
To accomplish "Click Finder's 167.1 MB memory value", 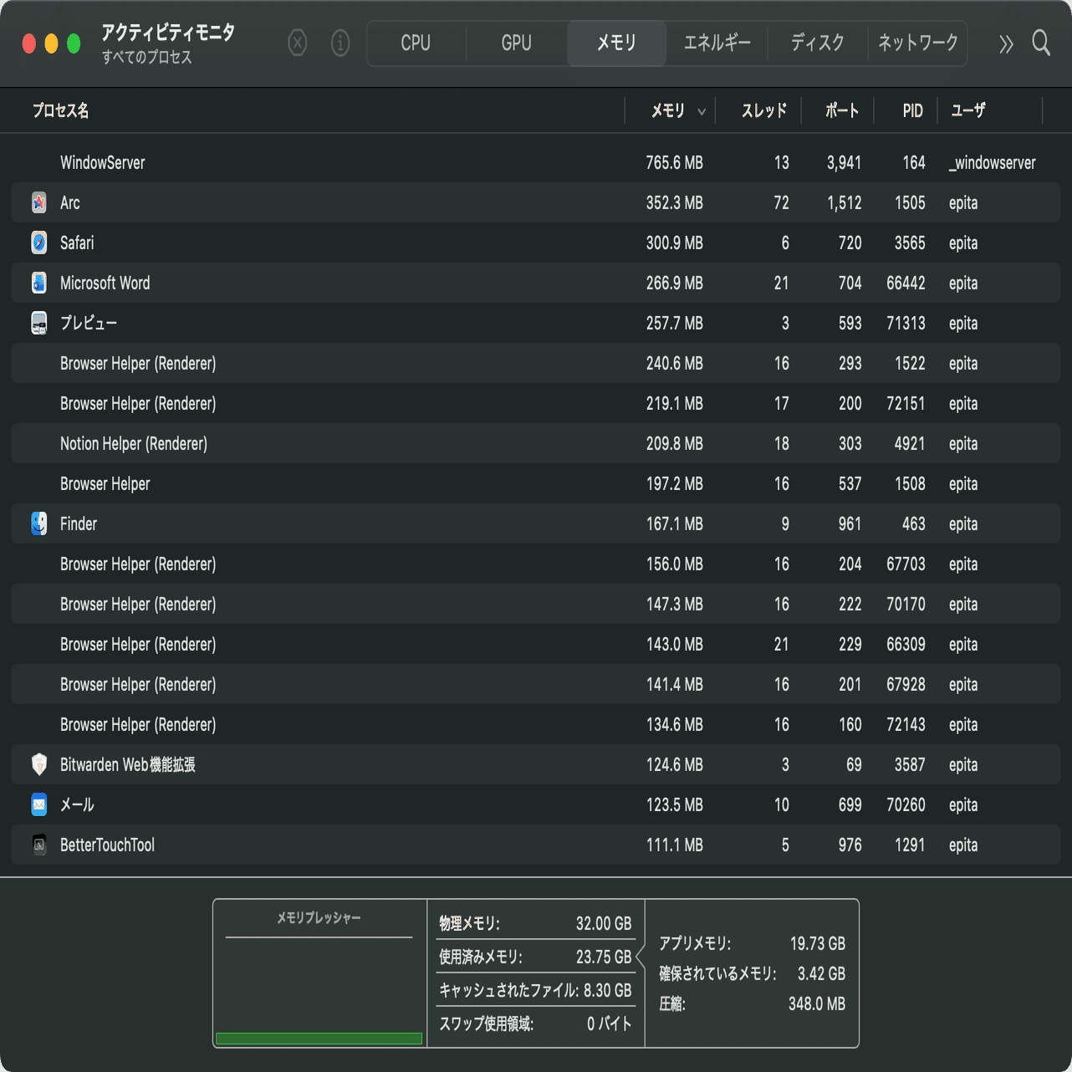I will [674, 523].
